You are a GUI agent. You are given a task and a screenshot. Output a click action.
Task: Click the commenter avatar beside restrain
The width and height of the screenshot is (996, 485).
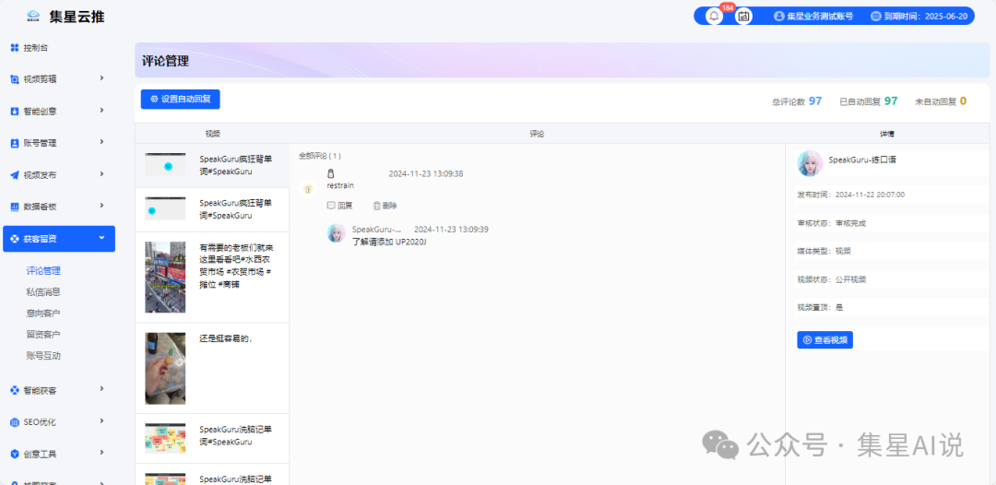pyautogui.click(x=308, y=189)
